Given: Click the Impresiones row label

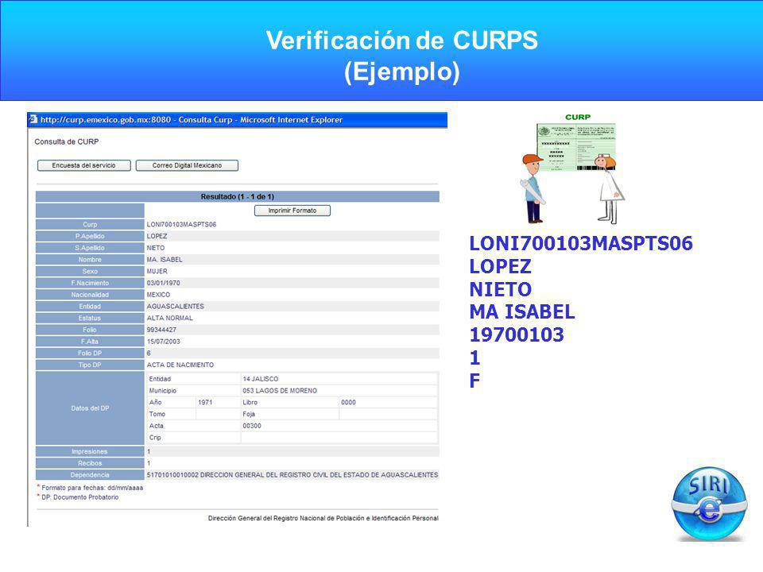Looking at the screenshot, I should [x=90, y=451].
